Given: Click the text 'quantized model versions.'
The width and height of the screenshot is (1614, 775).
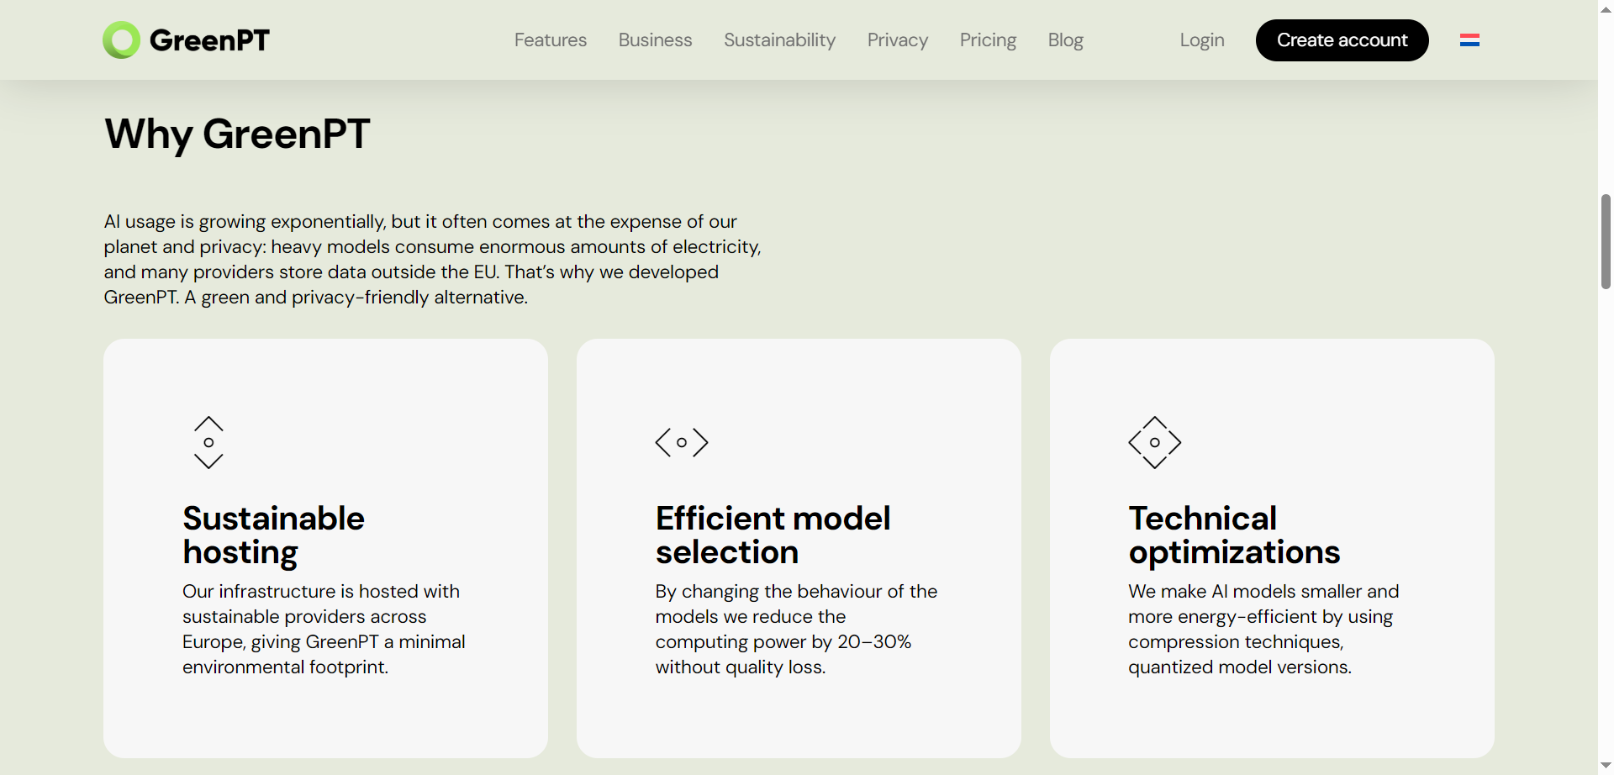Looking at the screenshot, I should click(x=1240, y=667).
